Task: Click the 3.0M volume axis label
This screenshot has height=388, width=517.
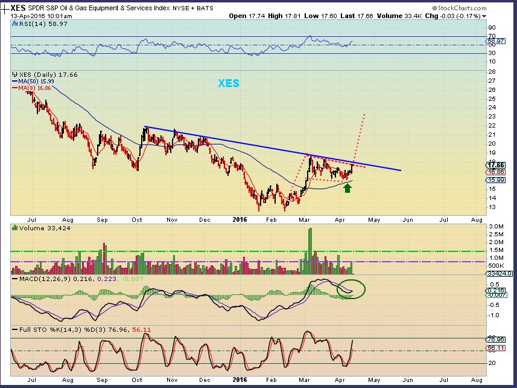Action: (x=496, y=227)
